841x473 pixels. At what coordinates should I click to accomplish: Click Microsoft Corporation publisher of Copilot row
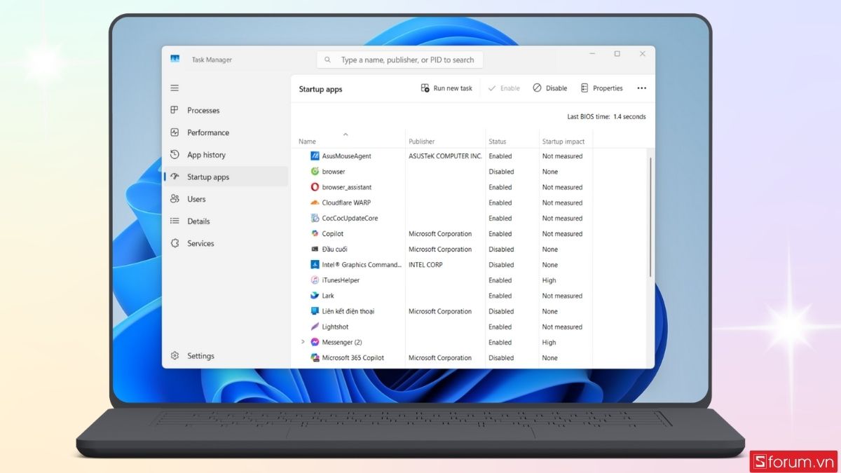tap(440, 234)
